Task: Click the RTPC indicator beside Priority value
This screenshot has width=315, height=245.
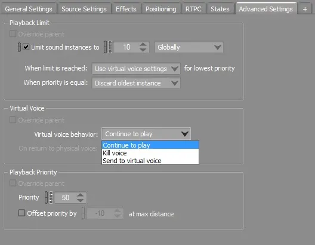Action: 51,197
